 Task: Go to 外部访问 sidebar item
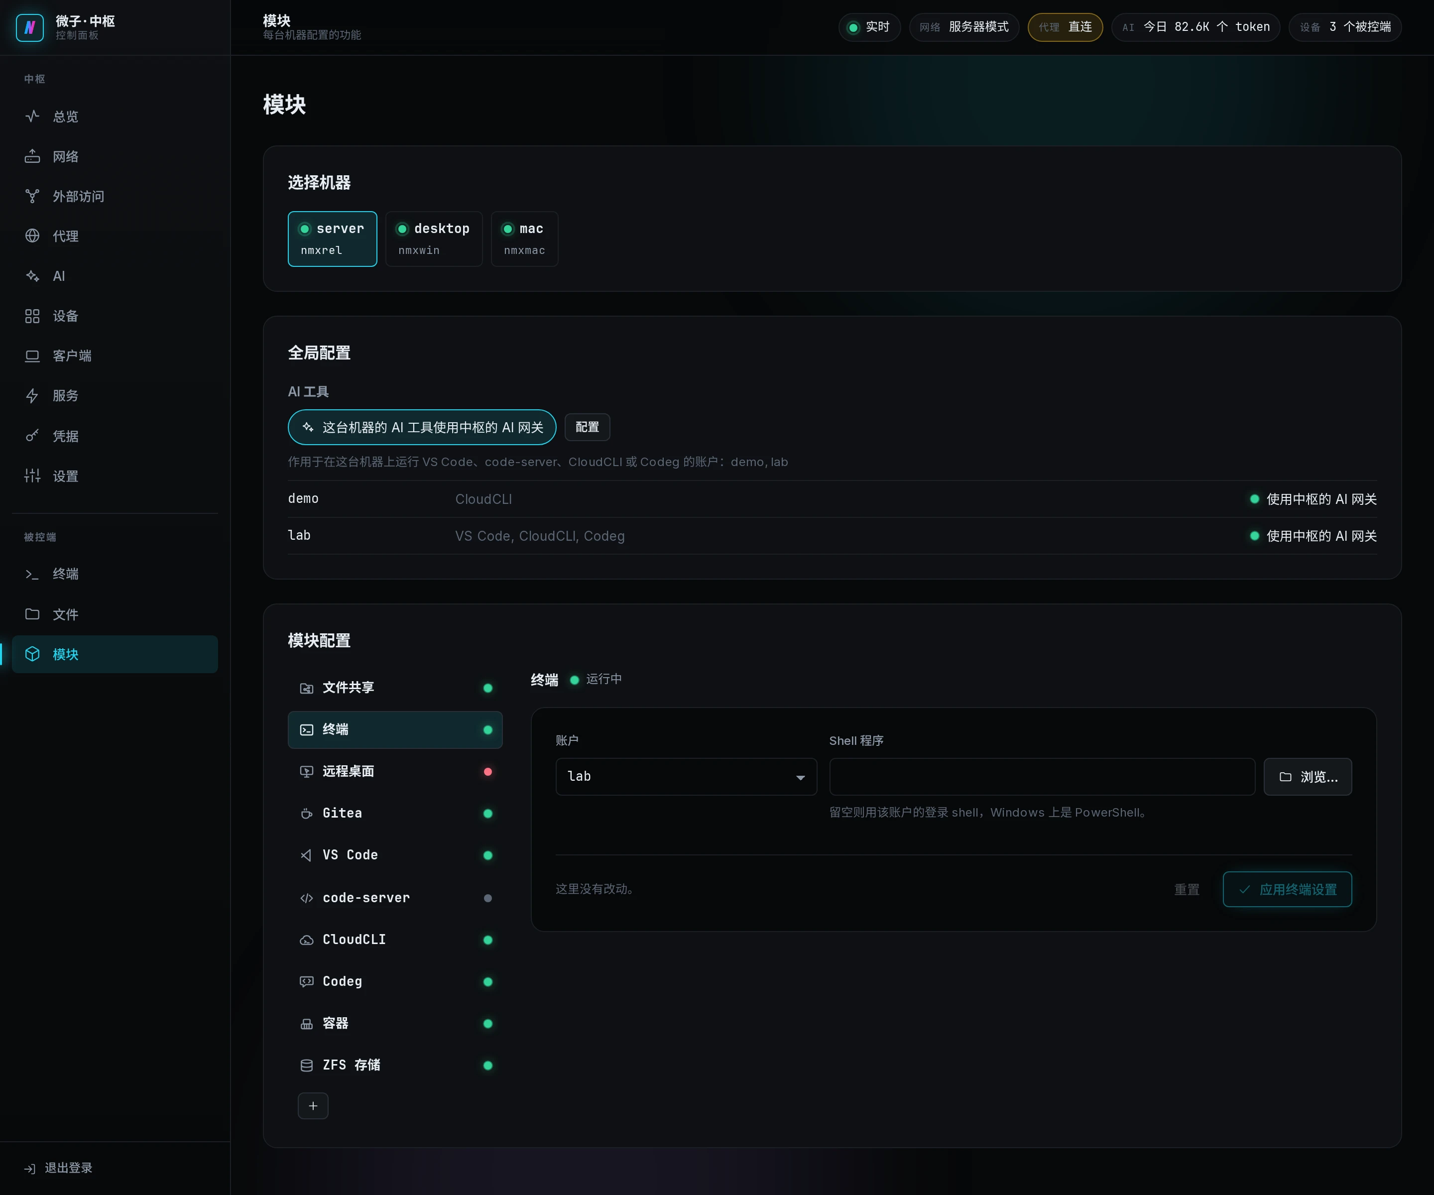pyautogui.click(x=115, y=196)
